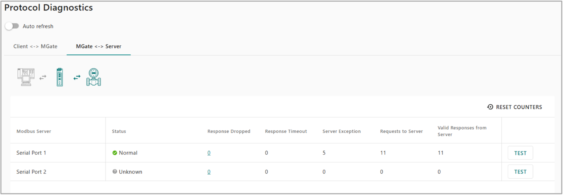Click the teal arrows between MGate and server
563x195 pixels.
pos(77,77)
